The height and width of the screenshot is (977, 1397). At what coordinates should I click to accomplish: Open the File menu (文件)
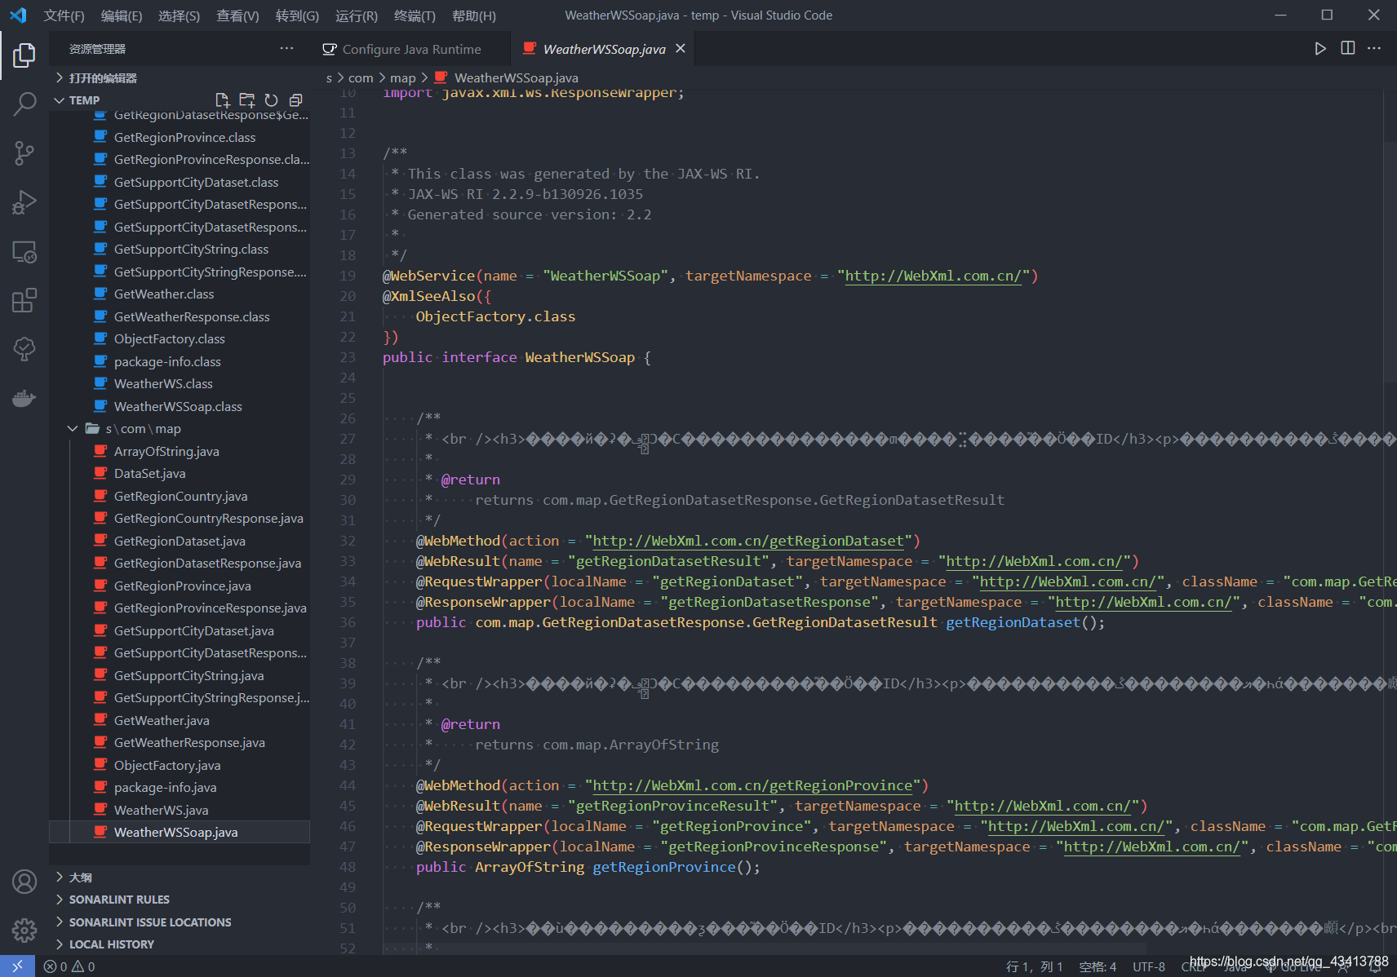[x=64, y=15]
